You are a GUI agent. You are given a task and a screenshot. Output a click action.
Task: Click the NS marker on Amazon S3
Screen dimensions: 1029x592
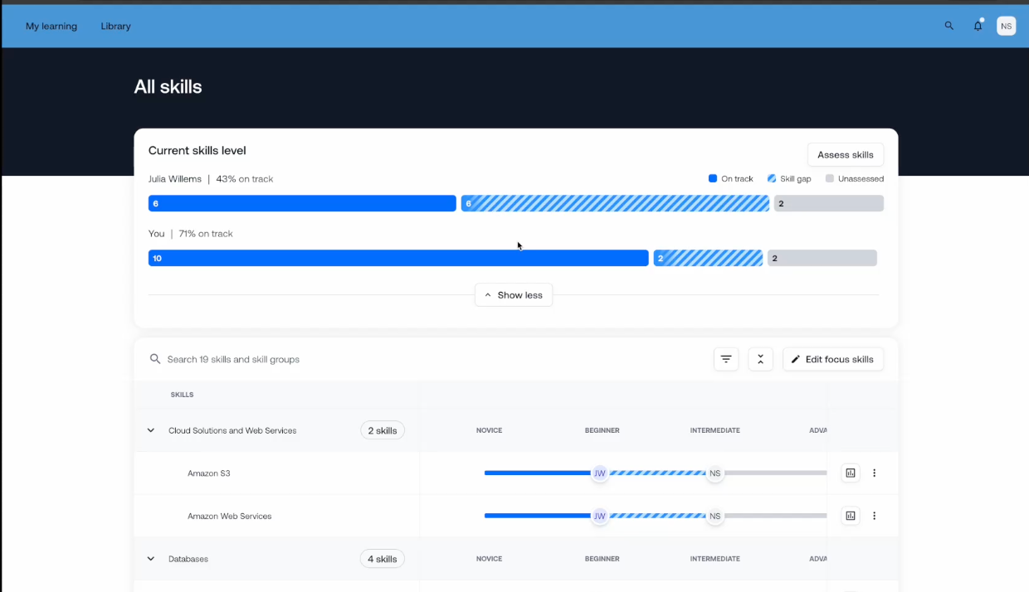[x=714, y=473]
